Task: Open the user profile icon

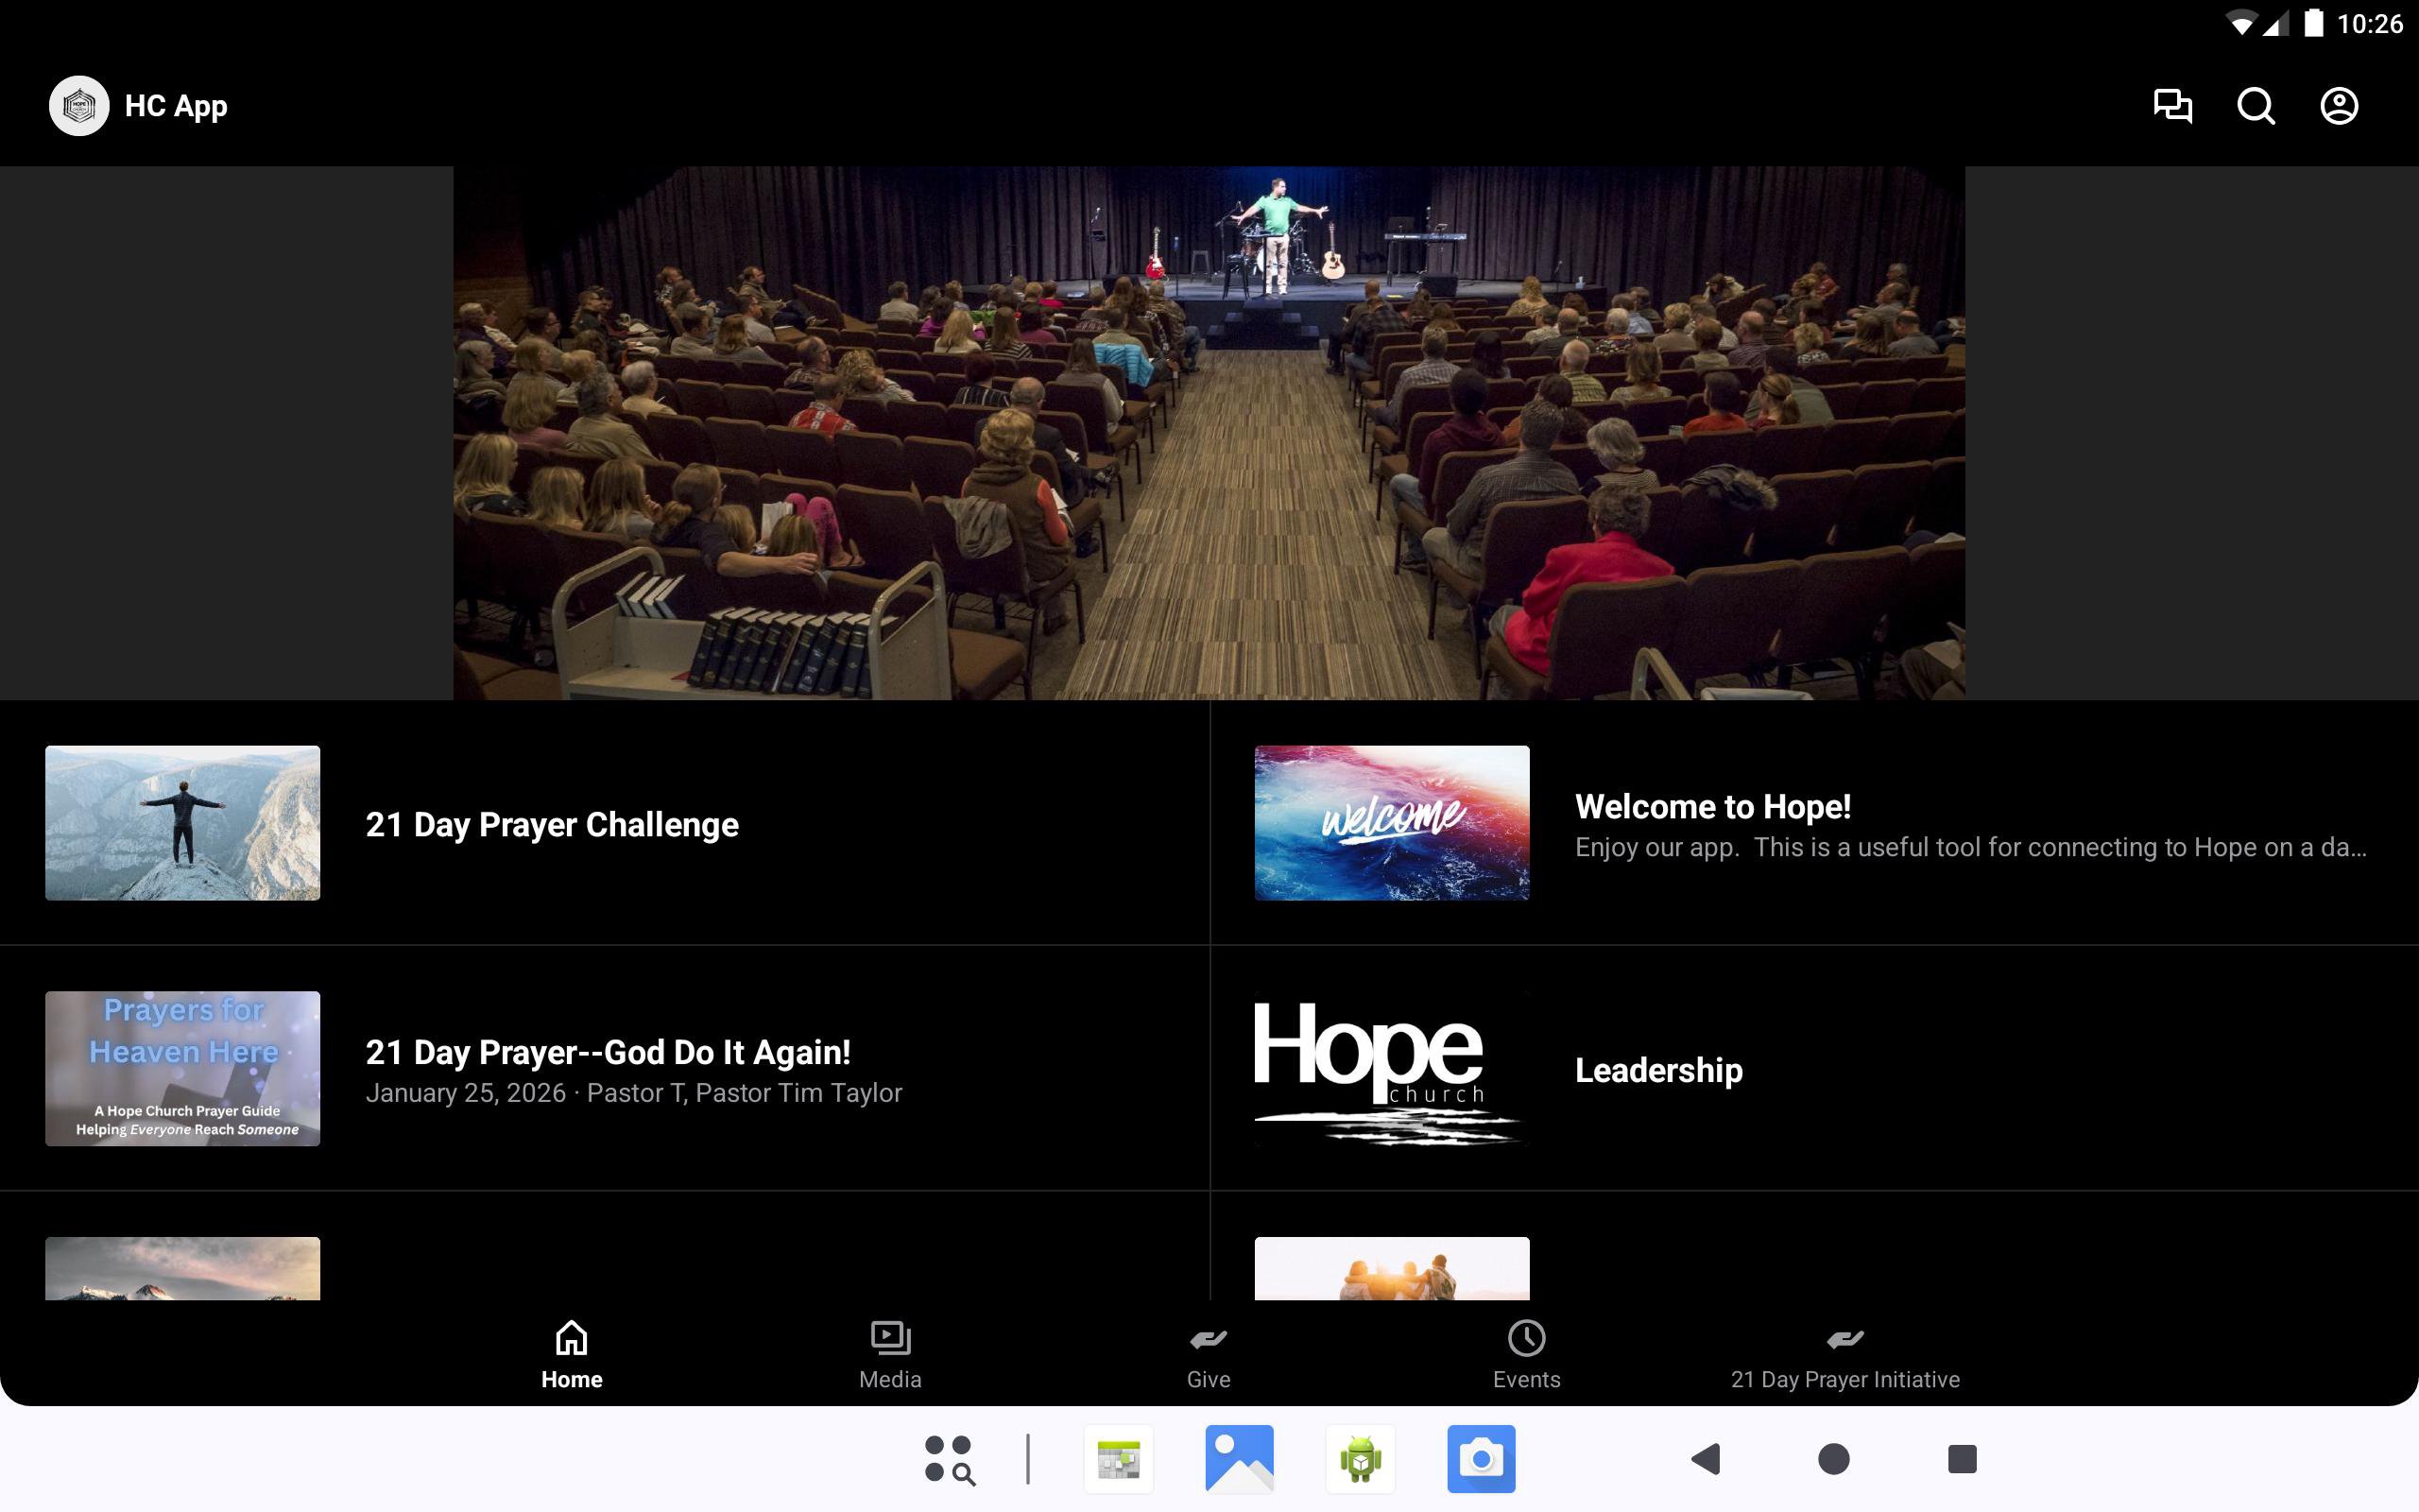Action: 2338,106
